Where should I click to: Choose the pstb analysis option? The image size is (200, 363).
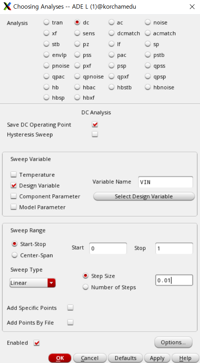click(148, 55)
